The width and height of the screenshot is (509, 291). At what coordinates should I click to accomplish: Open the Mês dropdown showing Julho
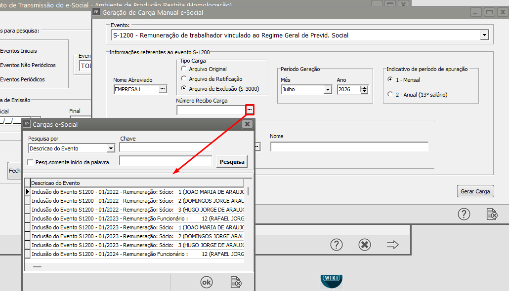(x=327, y=90)
